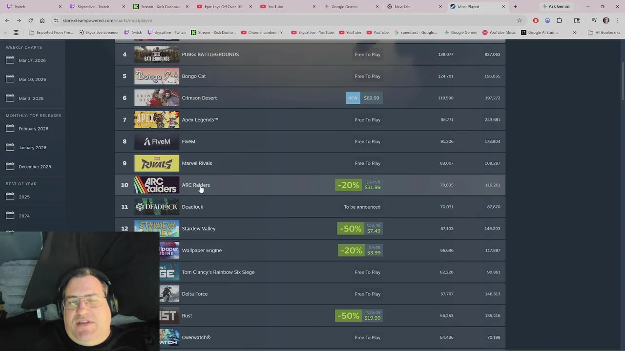Go forward in browser history
625x351 pixels.
point(19,20)
